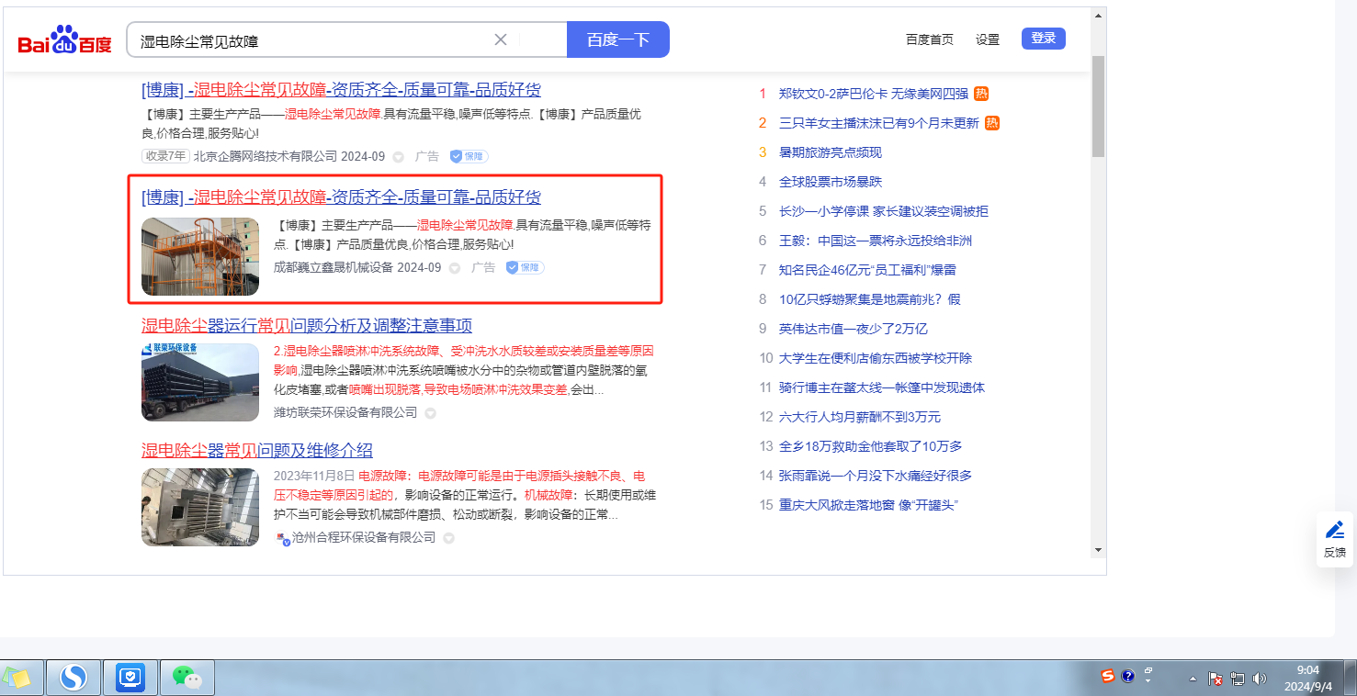The width and height of the screenshot is (1357, 696).
Task: Click the blue shield monitor taskbar icon
Action: point(130,678)
